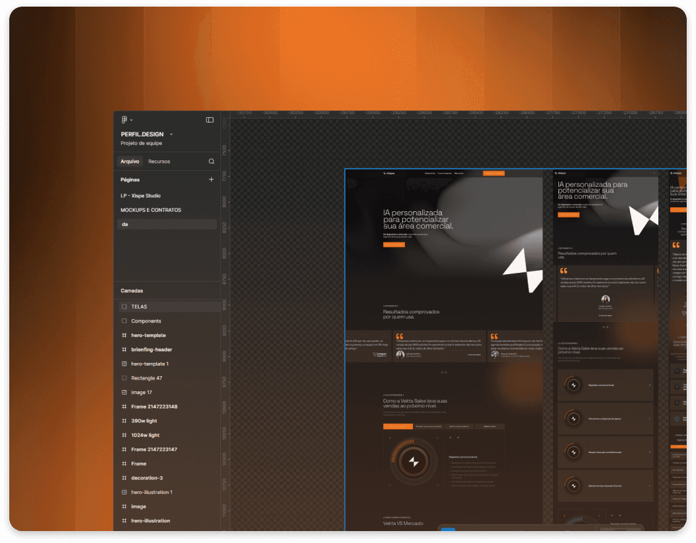The width and height of the screenshot is (696, 543).
Task: Click the dashed icon beside Components layer
Action: (x=123, y=321)
